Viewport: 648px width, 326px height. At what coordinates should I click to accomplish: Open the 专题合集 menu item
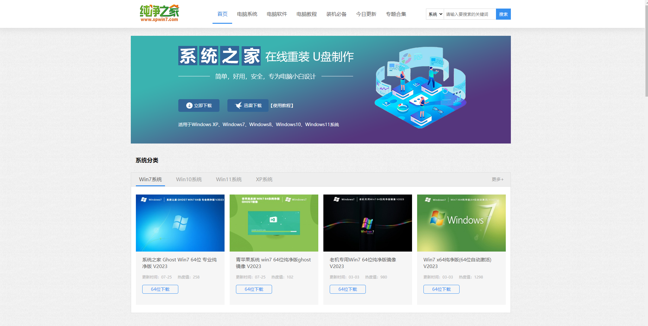[x=396, y=14]
